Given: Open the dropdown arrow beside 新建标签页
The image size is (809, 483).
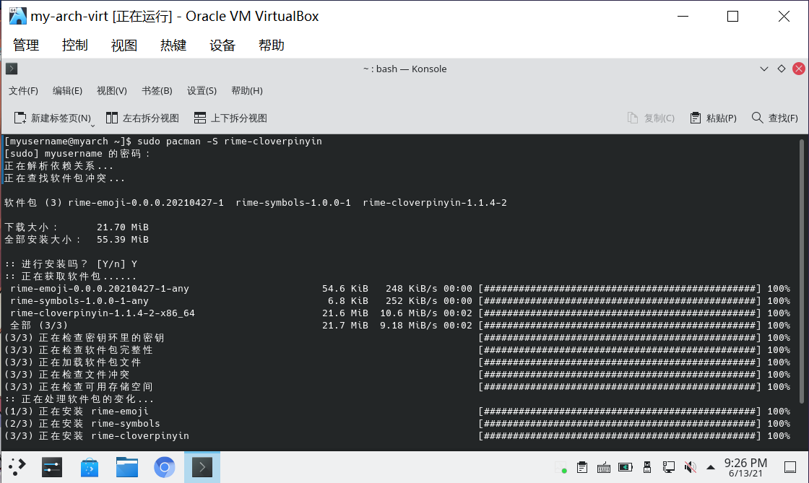Looking at the screenshot, I should pos(92,126).
